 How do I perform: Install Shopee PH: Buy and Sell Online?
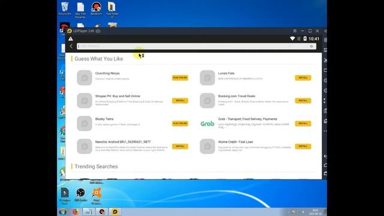[x=180, y=101]
